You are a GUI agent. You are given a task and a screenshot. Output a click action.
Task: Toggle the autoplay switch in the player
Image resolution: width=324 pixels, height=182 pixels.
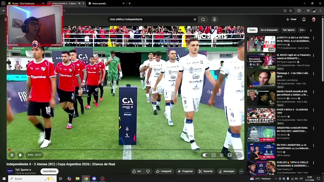[x=205, y=155]
